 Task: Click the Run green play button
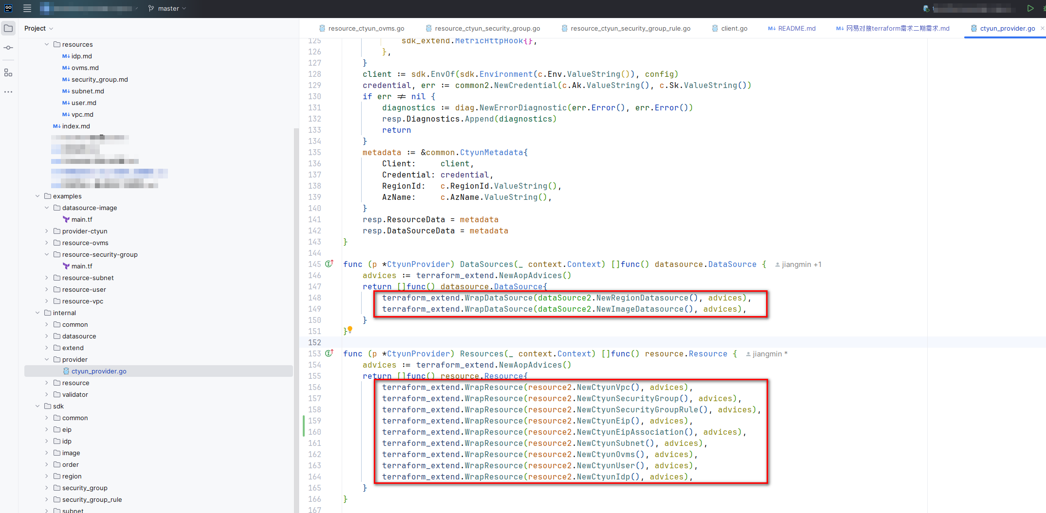pos(1030,8)
